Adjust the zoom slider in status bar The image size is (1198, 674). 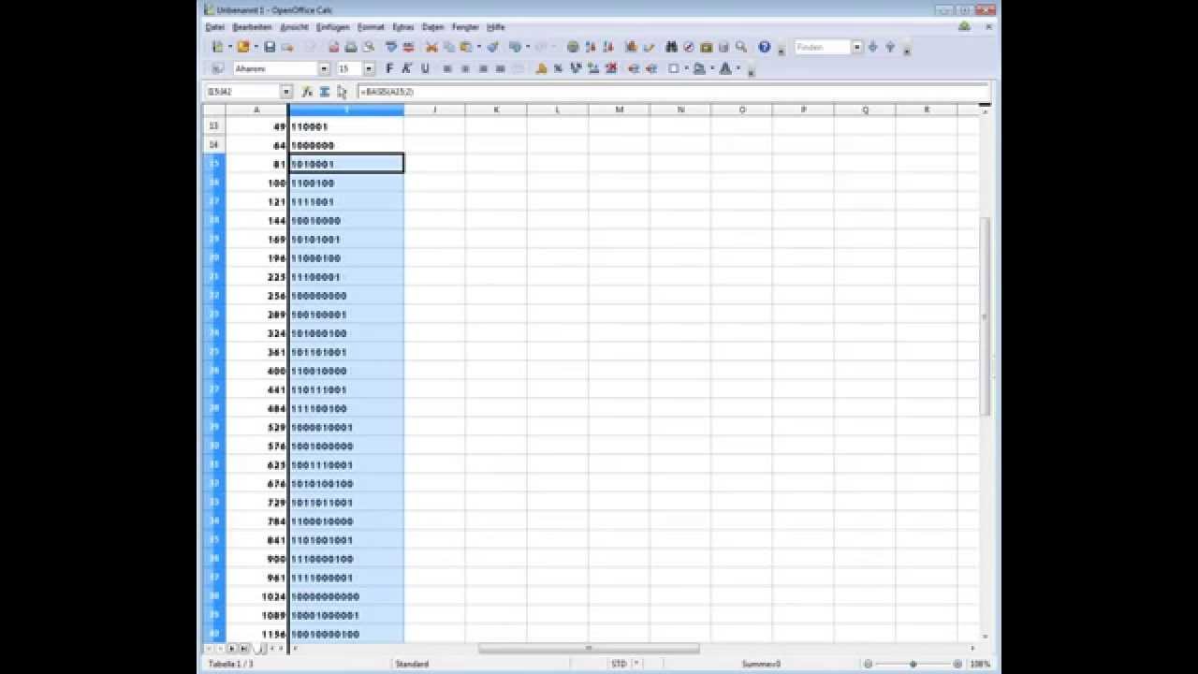[913, 664]
